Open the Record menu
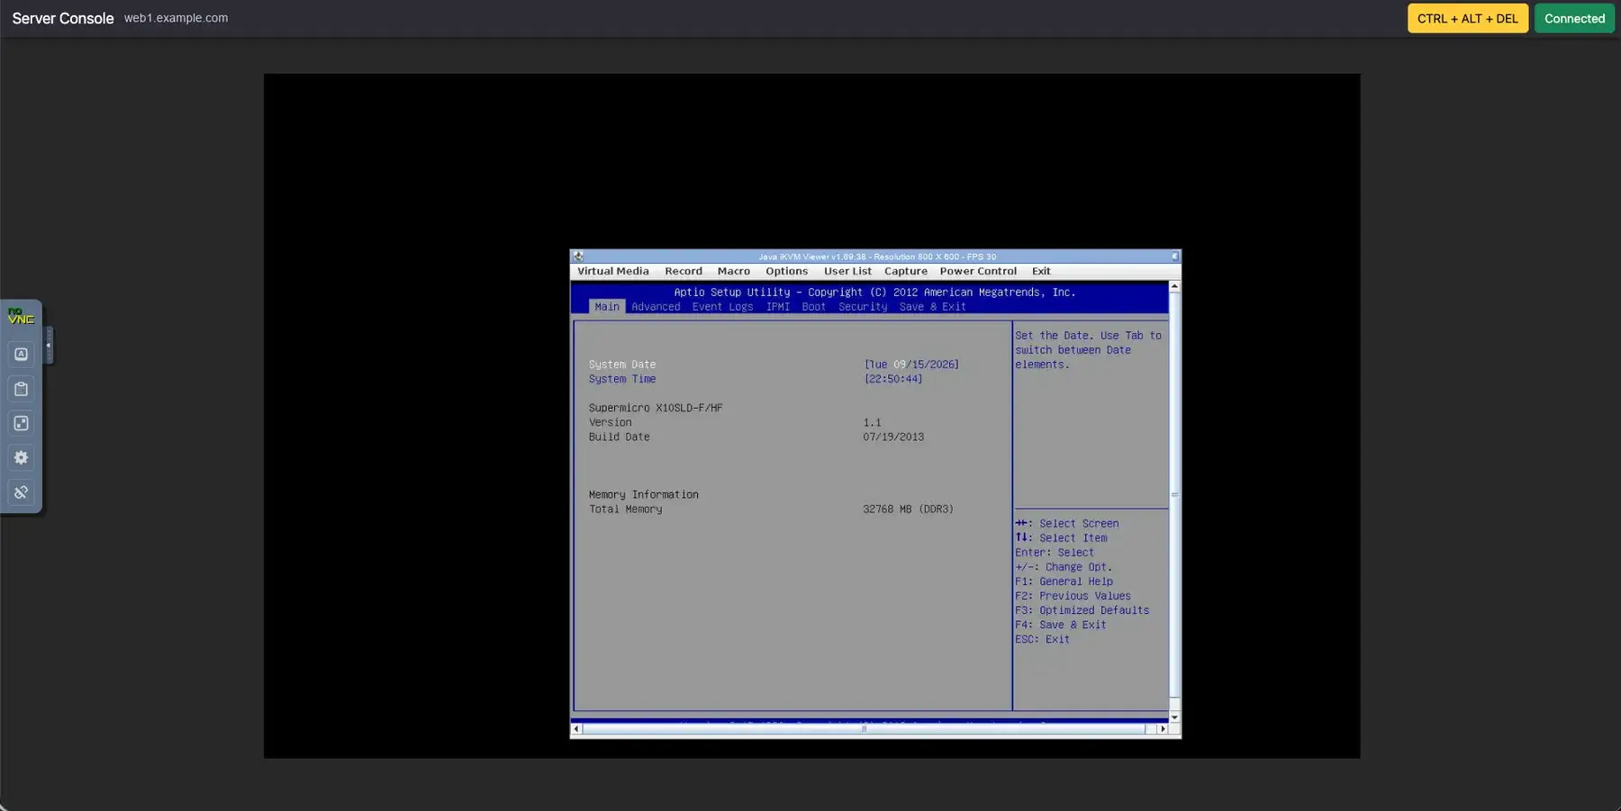Screen dimensions: 1621x811 pos(684,271)
